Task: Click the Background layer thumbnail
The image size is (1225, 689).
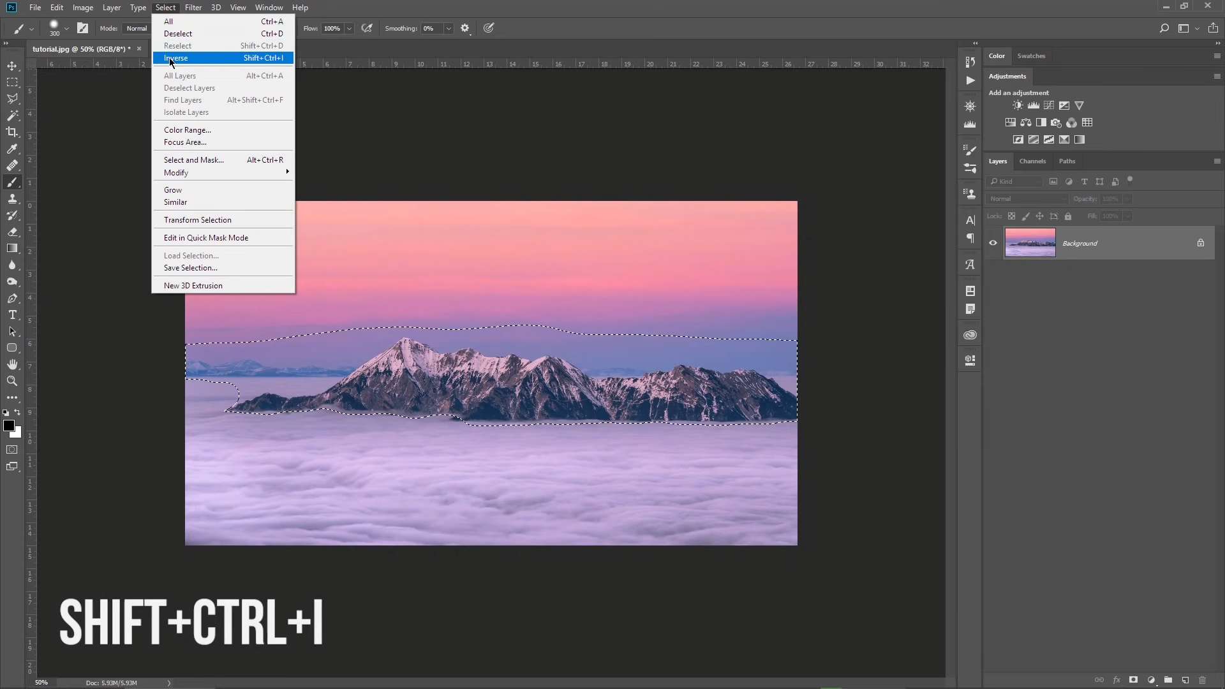Action: pyautogui.click(x=1029, y=243)
